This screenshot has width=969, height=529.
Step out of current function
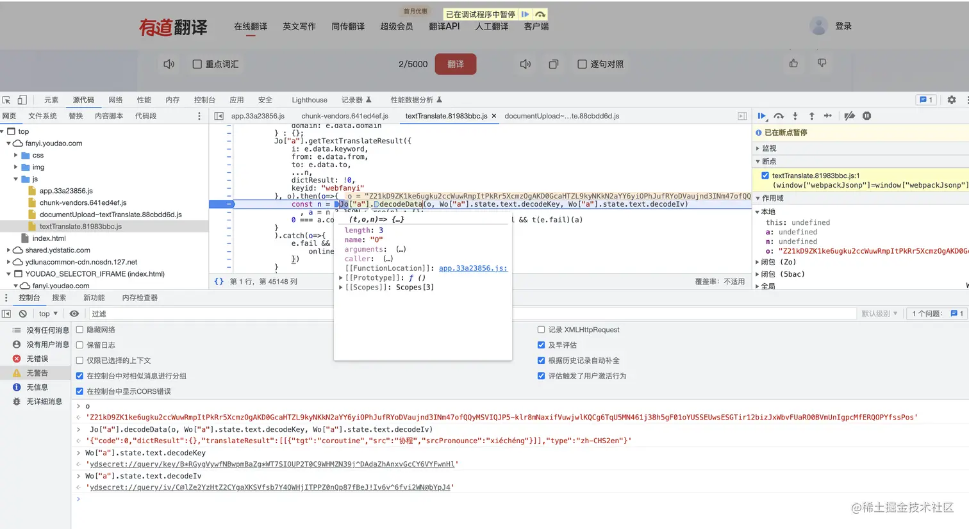point(811,116)
